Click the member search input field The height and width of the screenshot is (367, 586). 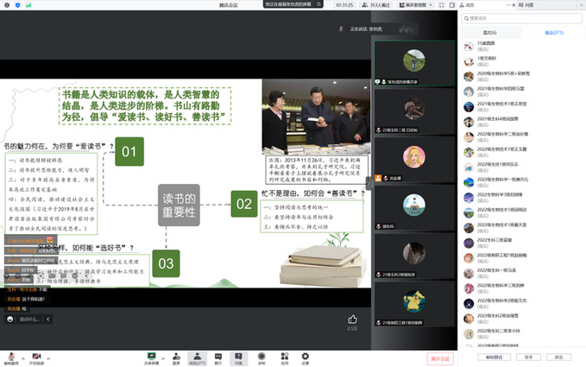tap(523, 17)
